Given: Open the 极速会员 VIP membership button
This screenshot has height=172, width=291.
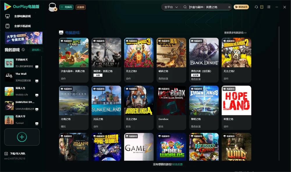Looking at the screenshot, I should pos(241,7).
